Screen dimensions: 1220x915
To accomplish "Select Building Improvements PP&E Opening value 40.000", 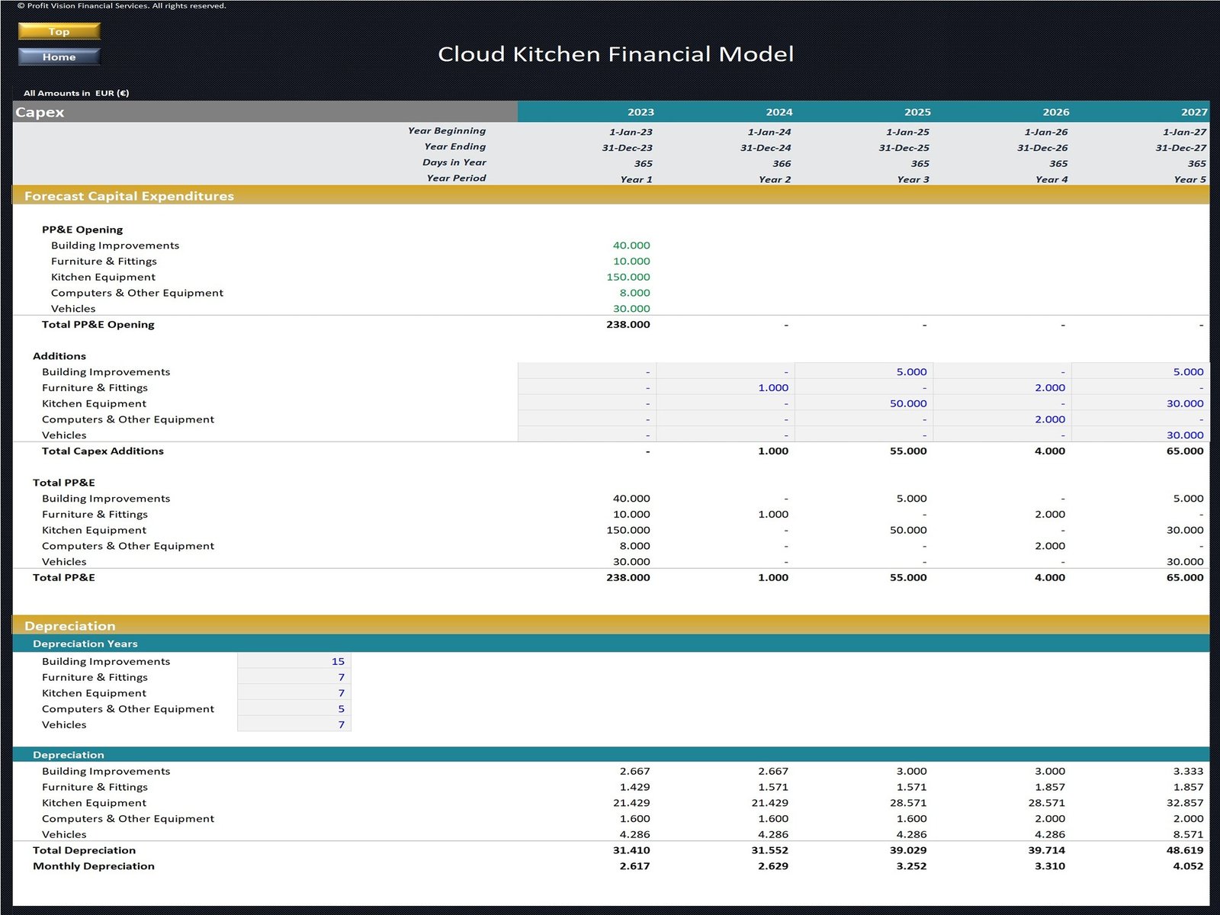I will (x=631, y=246).
